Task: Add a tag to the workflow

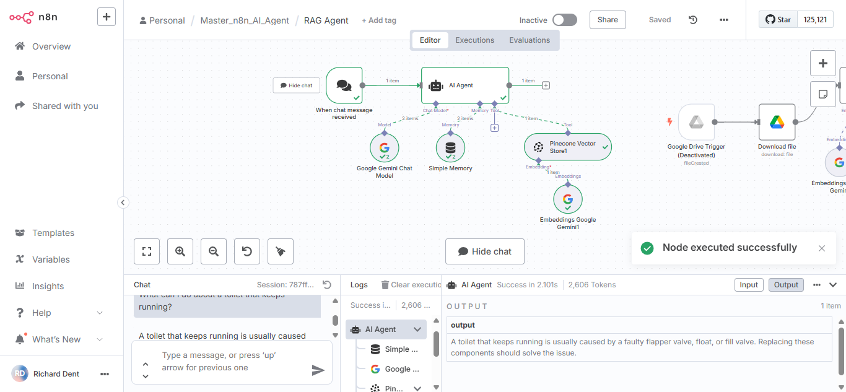Action: pyautogui.click(x=379, y=20)
